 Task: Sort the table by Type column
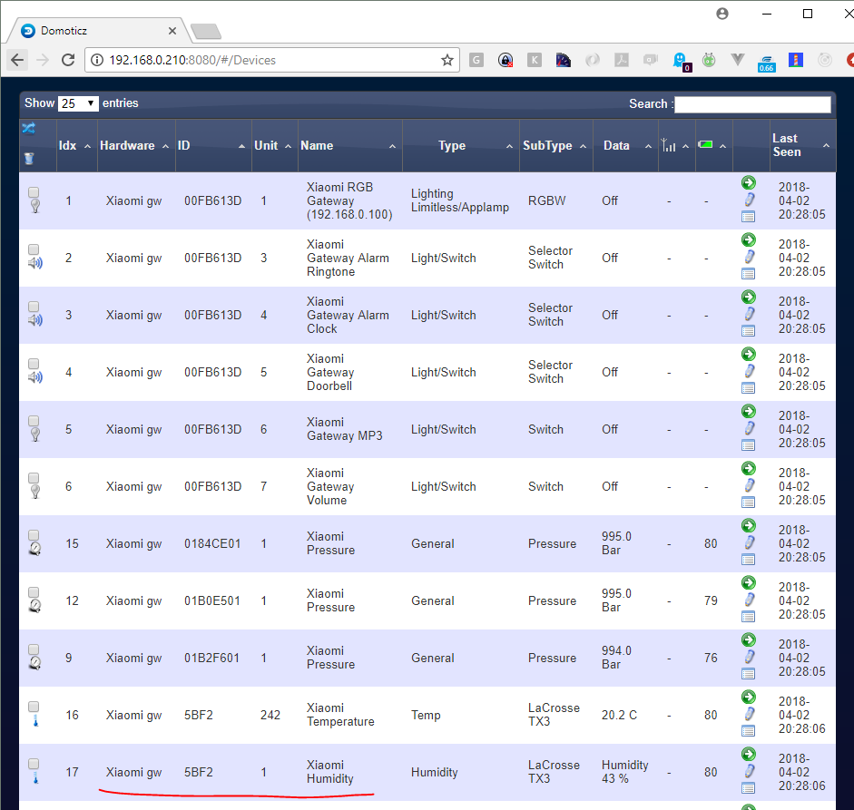click(x=461, y=146)
